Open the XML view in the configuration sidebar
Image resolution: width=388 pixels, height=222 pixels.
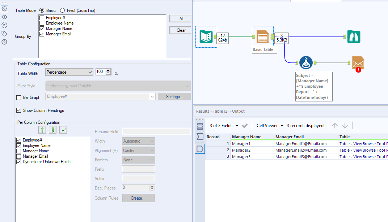(x=4, y=17)
